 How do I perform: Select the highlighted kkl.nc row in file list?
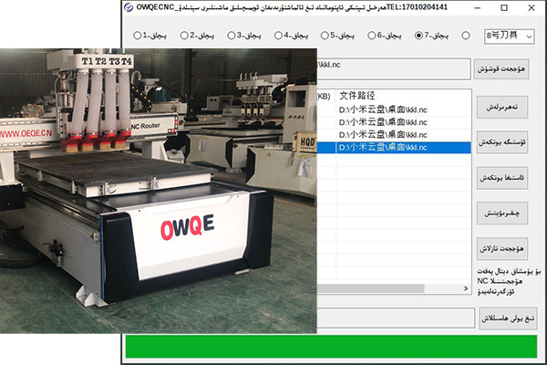(392, 146)
